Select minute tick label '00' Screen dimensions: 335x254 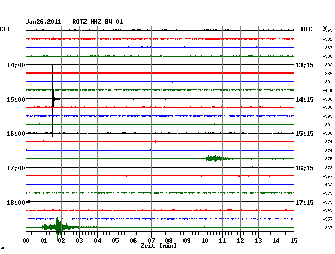[26, 240]
